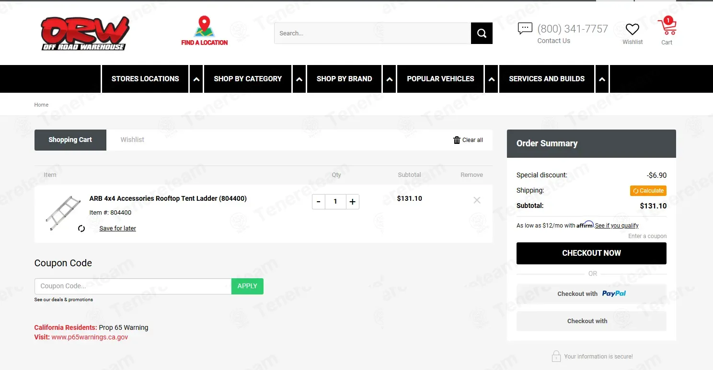Go to Home breadcrumb
This screenshot has width=713, height=370.
click(x=41, y=105)
